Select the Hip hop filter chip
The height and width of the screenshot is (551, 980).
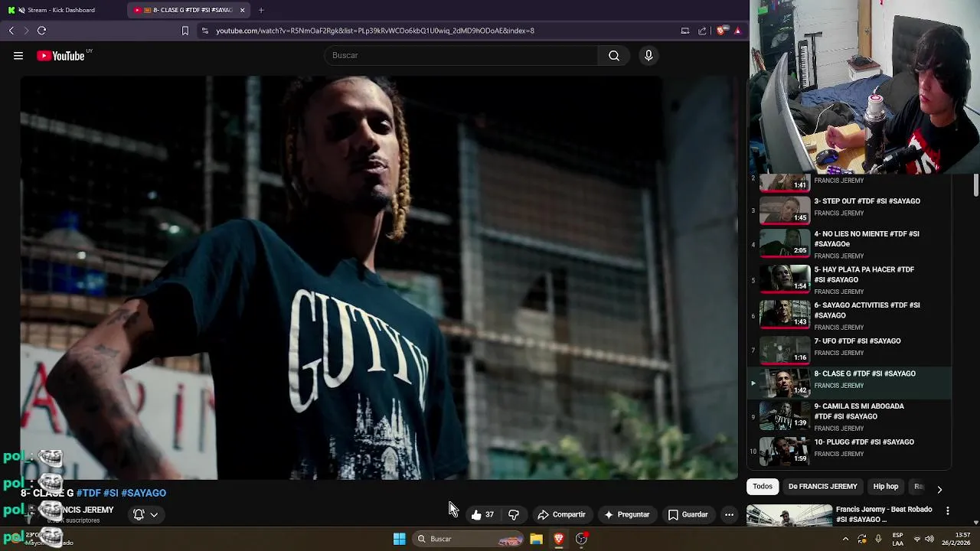tap(886, 486)
